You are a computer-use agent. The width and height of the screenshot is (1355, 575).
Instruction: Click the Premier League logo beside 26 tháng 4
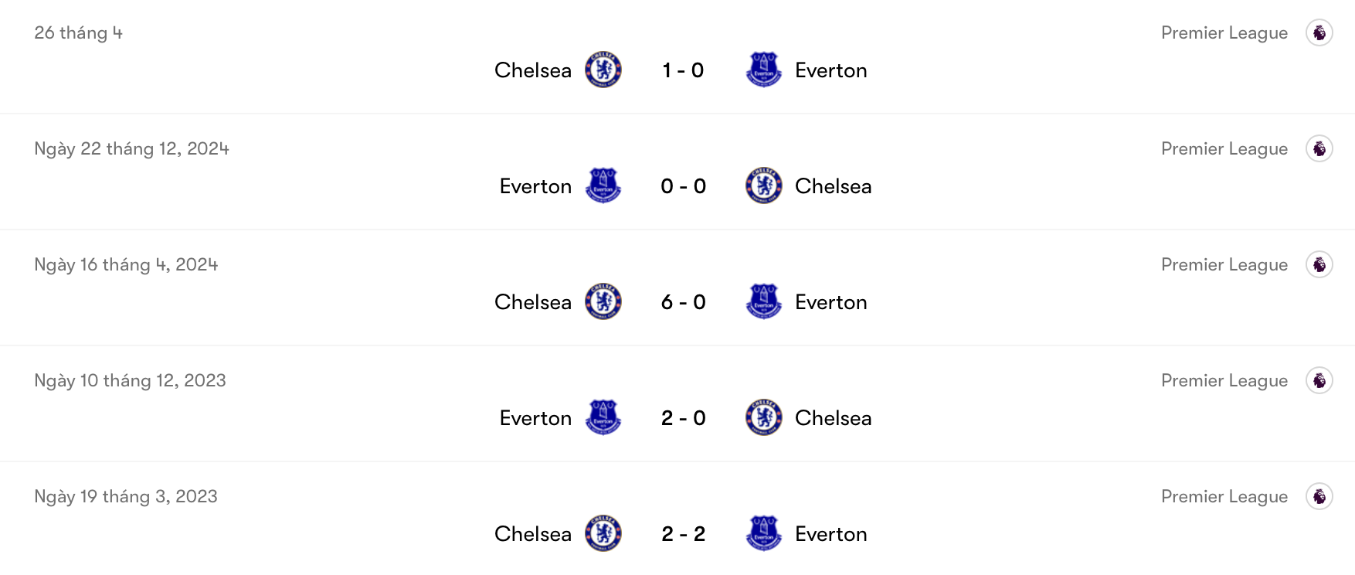(x=1319, y=32)
